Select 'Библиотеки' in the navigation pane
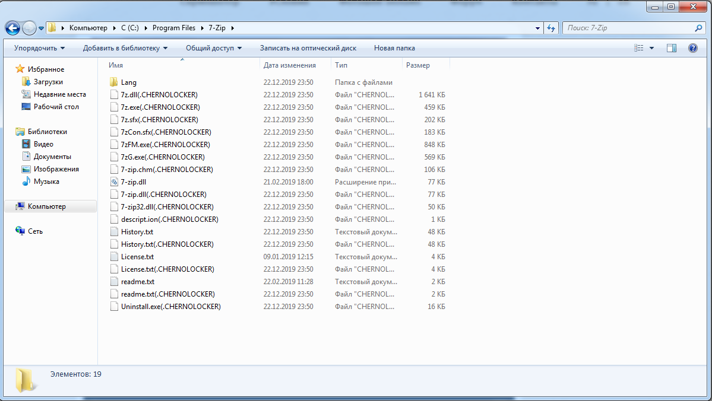The image size is (712, 401). [x=48, y=132]
